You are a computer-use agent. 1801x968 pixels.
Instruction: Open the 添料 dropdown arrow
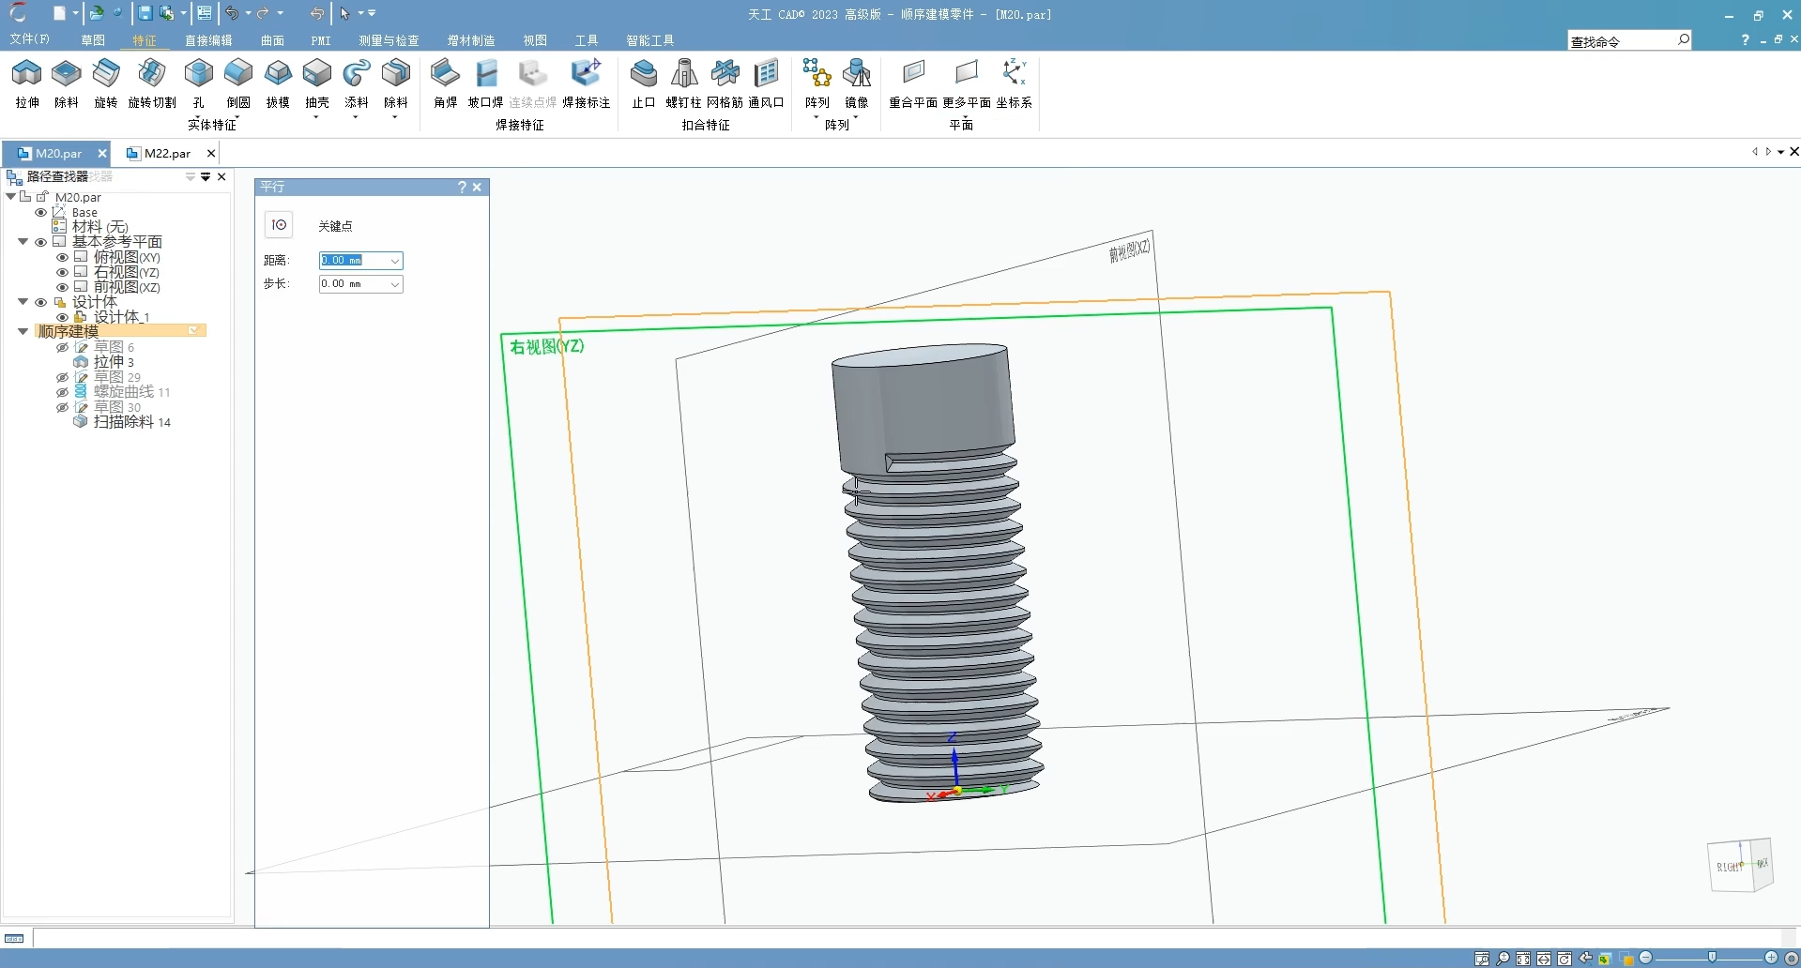click(x=356, y=117)
